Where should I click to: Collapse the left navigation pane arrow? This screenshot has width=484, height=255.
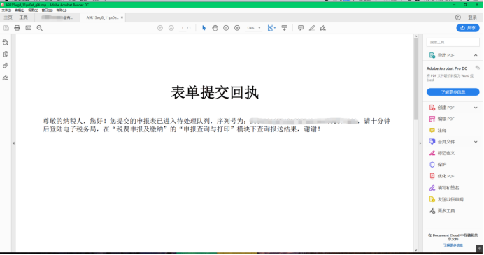[13, 143]
